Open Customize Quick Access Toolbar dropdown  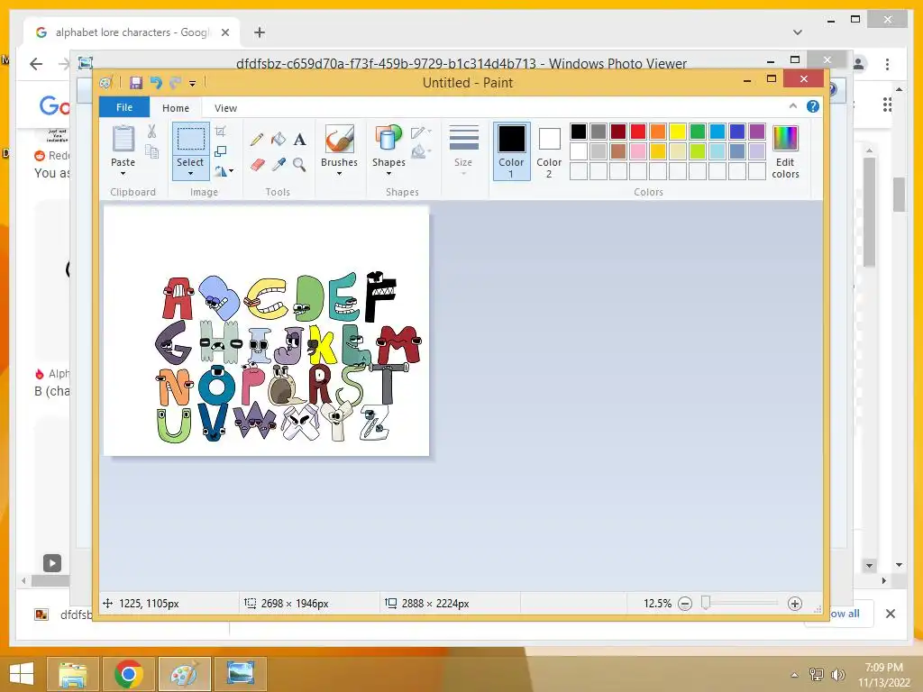[193, 84]
